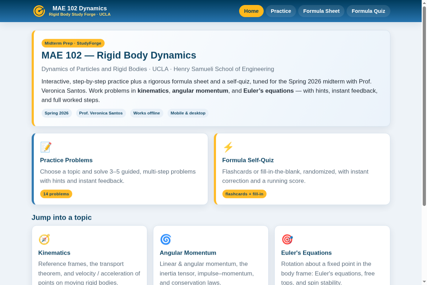The image size is (427, 285).
Task: Open the Practice Problems card heading
Action: point(66,160)
